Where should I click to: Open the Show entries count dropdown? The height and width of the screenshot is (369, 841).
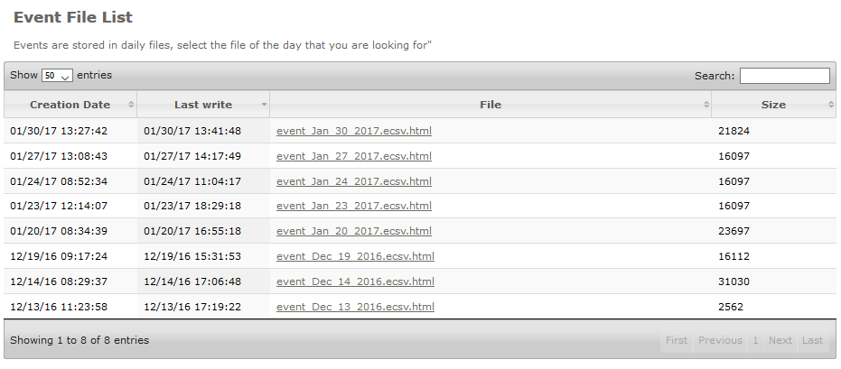(x=57, y=76)
